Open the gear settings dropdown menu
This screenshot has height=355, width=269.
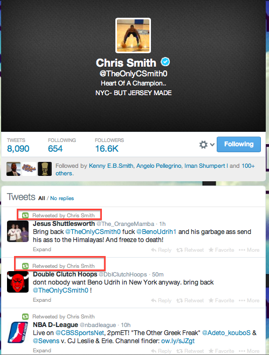point(206,145)
